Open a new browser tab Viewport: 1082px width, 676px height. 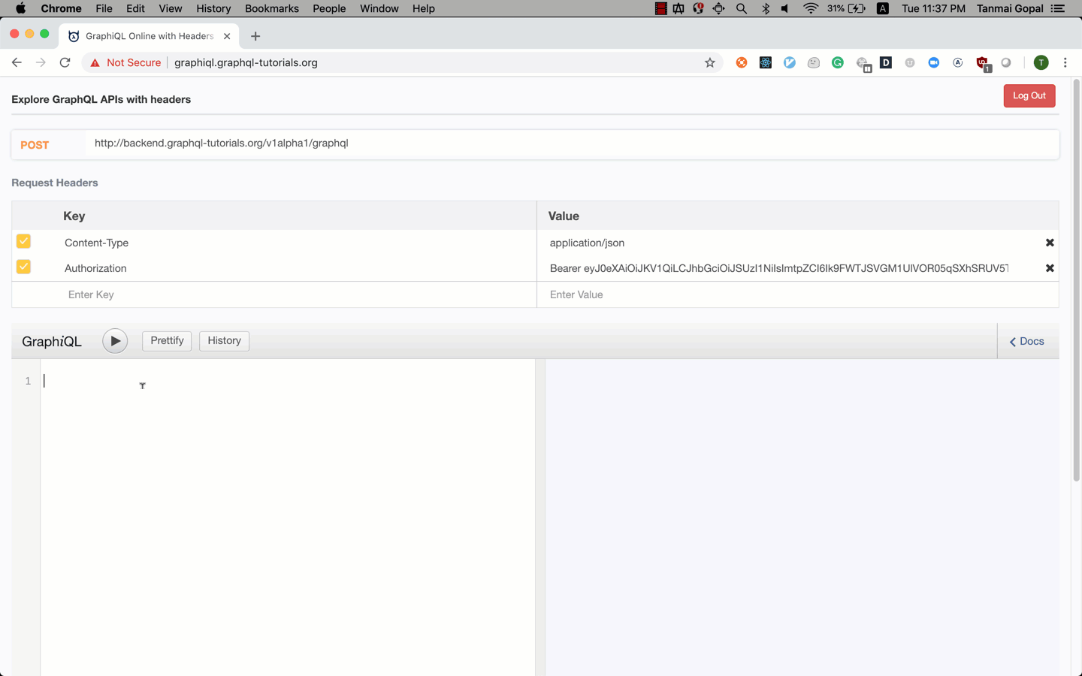pos(255,36)
